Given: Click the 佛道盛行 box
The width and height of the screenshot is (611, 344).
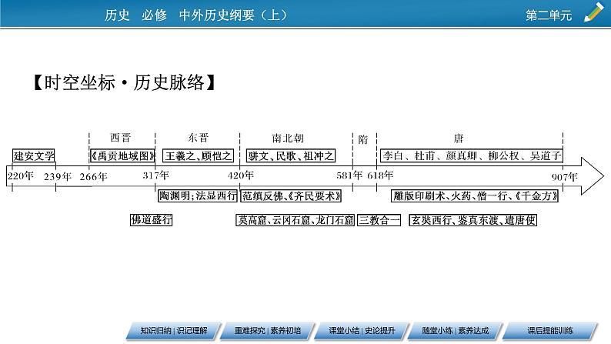Looking at the screenshot, I should pyautogui.click(x=152, y=220).
